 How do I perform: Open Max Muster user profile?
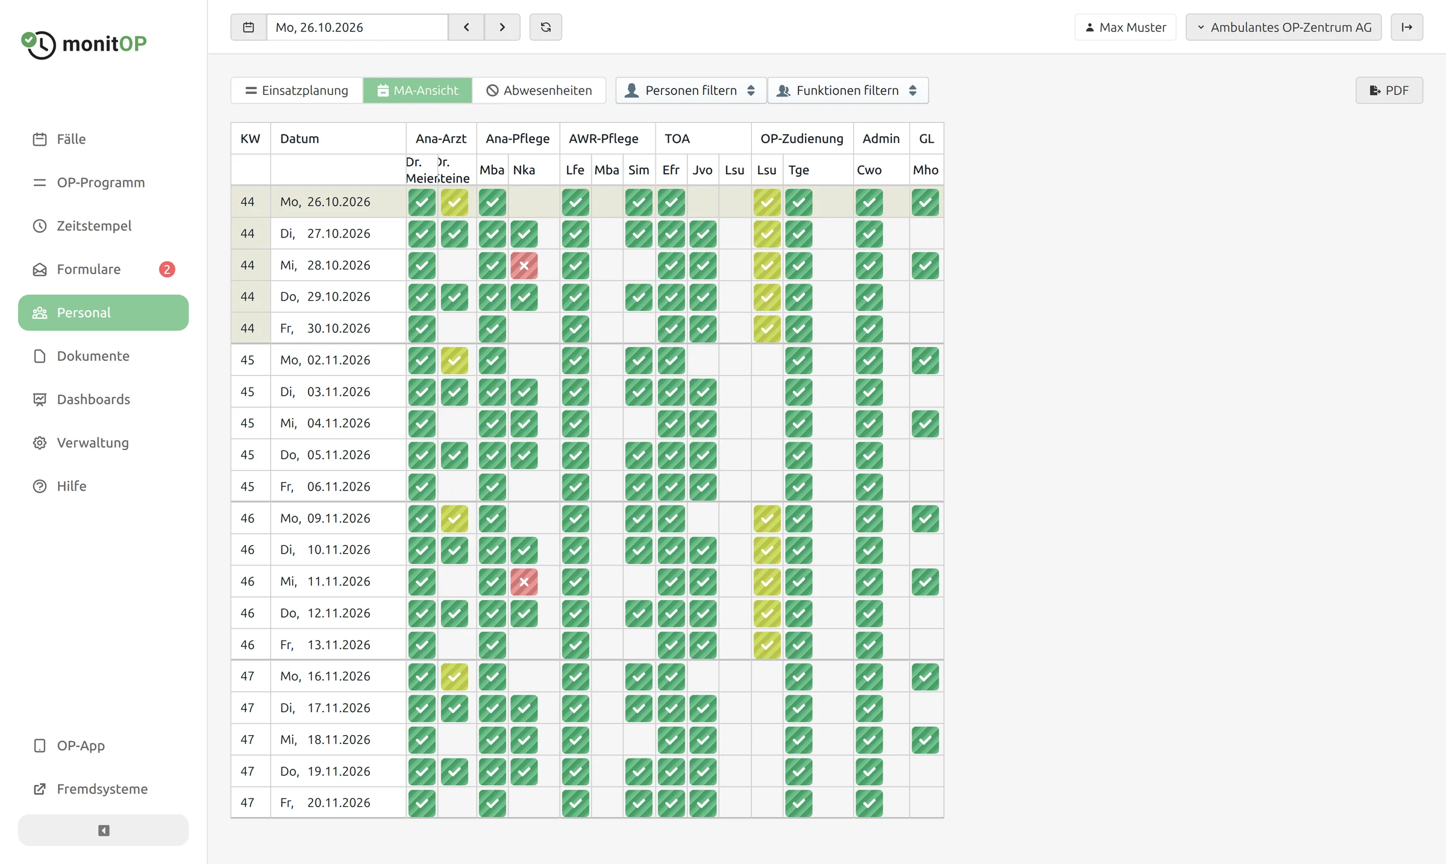pos(1125,27)
